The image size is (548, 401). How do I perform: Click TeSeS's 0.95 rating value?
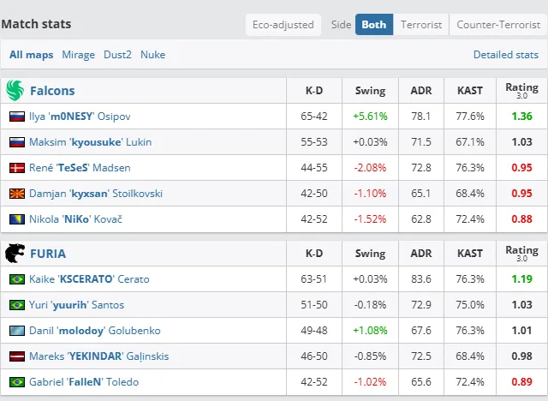[521, 167]
